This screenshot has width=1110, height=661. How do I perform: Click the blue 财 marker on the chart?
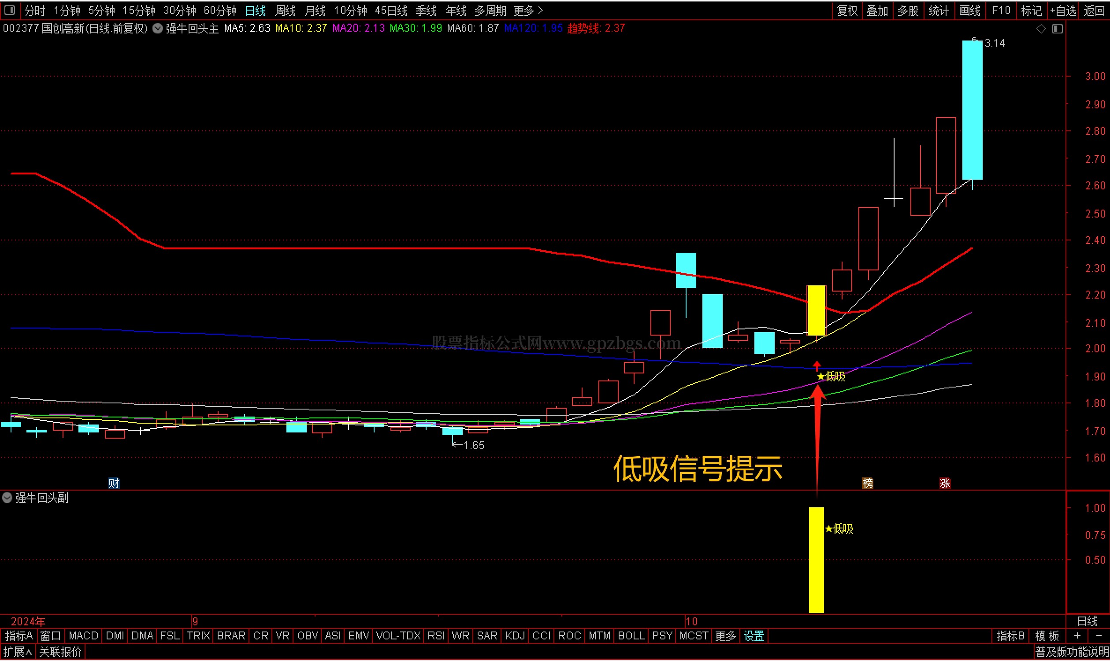tap(114, 483)
